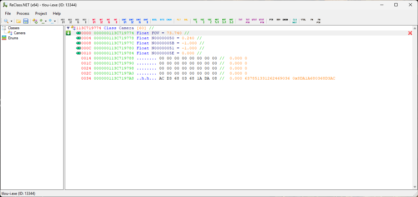Select the UTXT type button
The width and height of the screenshot is (418, 197).
click(254, 20)
